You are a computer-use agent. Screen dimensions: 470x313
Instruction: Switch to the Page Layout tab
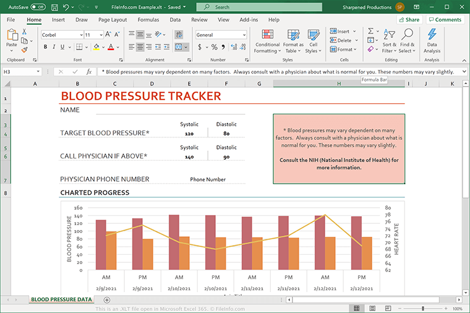[x=113, y=20]
